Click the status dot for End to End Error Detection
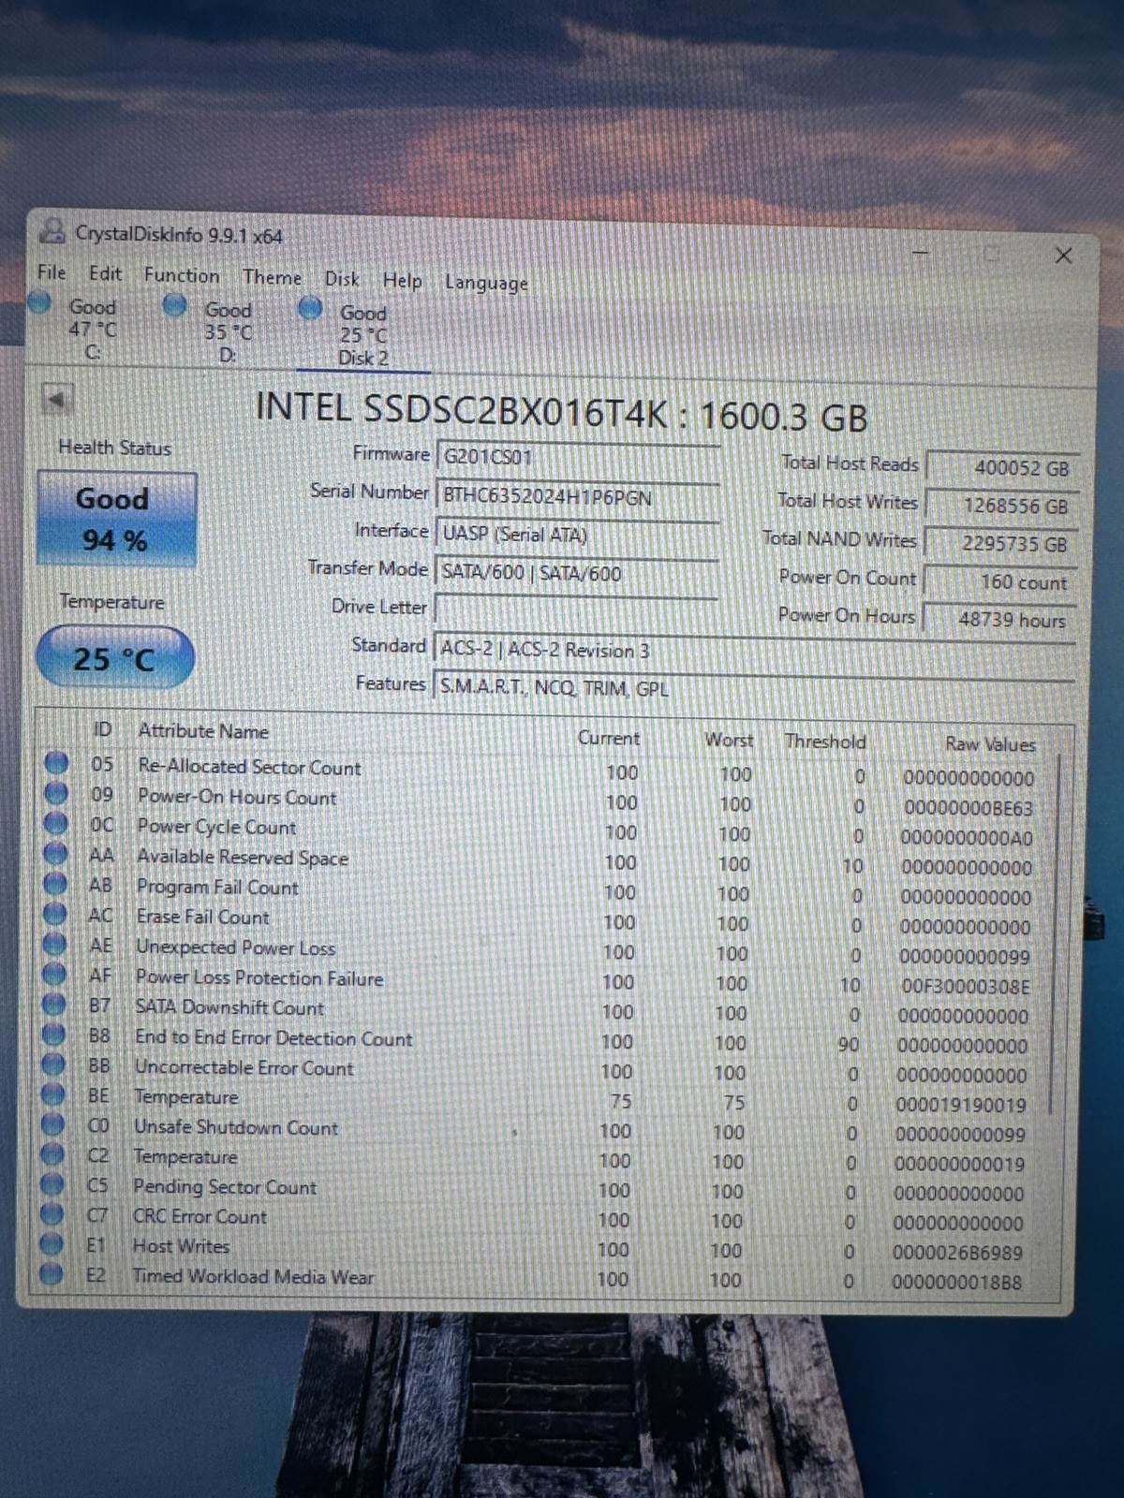This screenshot has width=1124, height=1498. tap(54, 1034)
